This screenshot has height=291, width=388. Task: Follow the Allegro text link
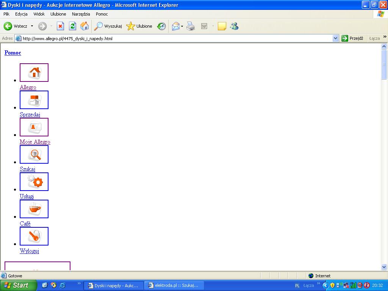(28, 87)
